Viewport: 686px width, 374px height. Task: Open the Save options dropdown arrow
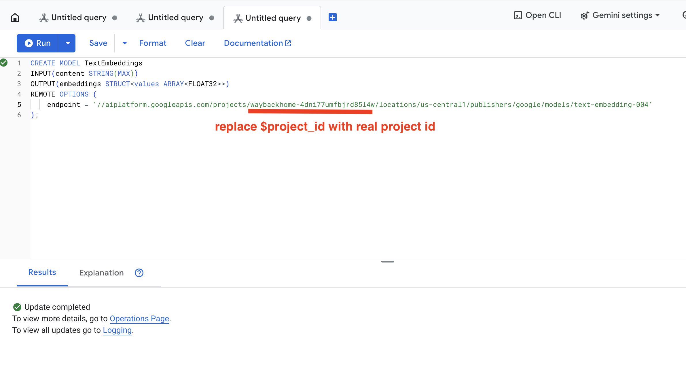pos(124,43)
